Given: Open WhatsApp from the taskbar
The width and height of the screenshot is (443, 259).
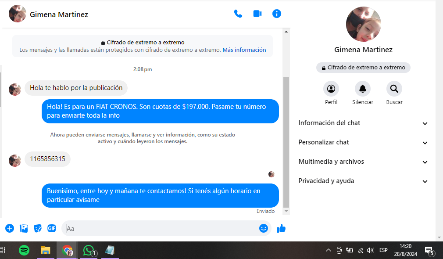Looking at the screenshot, I should click(x=89, y=251).
